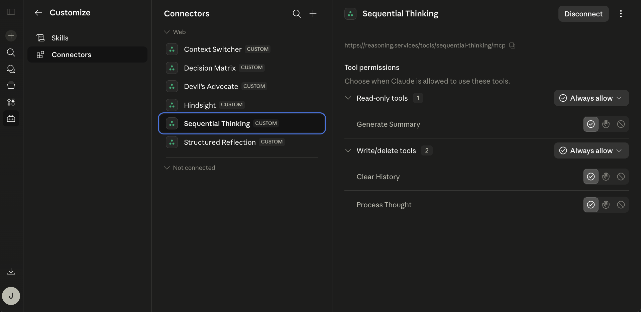This screenshot has height=312, width=641.
Task: Block the Generate Summary tool
Action: (621, 124)
